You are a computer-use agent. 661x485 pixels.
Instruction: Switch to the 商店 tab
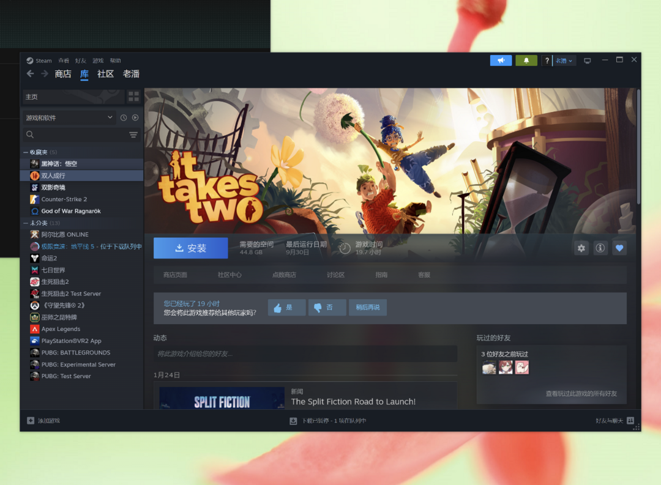[63, 74]
